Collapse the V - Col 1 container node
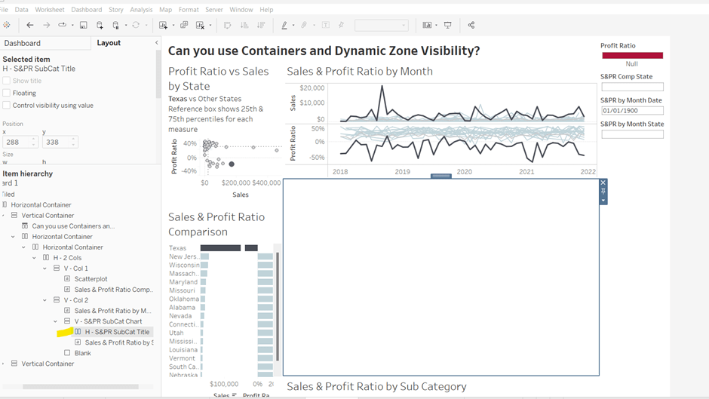709x399 pixels. [x=45, y=269]
